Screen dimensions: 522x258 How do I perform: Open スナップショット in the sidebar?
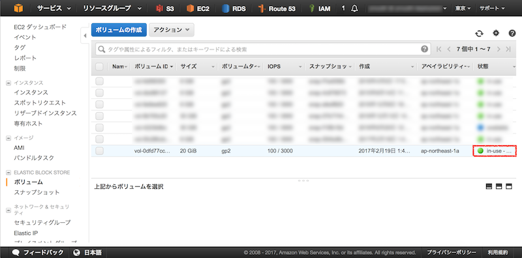[x=37, y=192]
